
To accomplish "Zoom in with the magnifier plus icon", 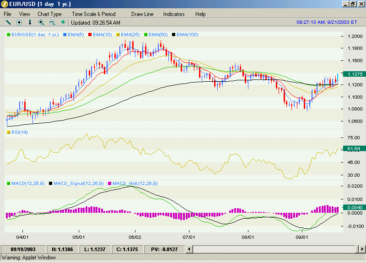I will 41,22.
